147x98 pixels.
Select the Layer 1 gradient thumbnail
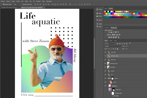(111, 82)
